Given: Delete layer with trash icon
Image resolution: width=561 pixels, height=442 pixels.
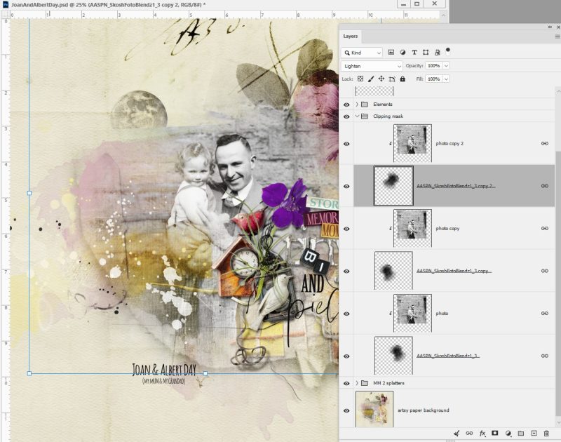Looking at the screenshot, I should (546, 434).
